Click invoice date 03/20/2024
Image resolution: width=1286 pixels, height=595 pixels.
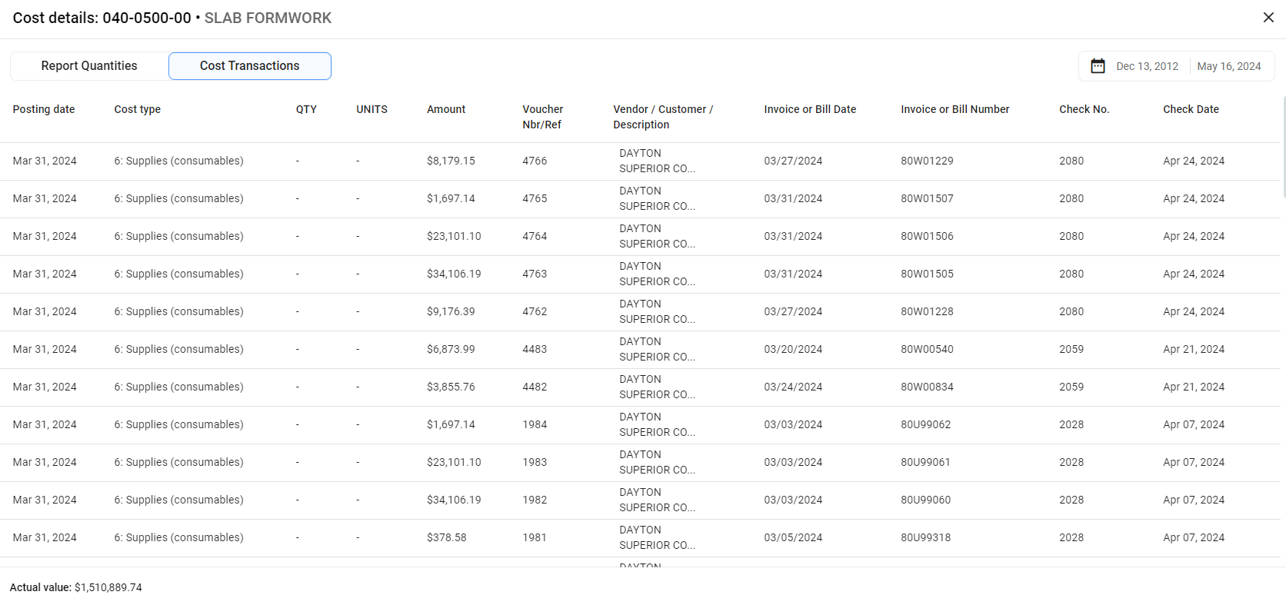coord(793,349)
